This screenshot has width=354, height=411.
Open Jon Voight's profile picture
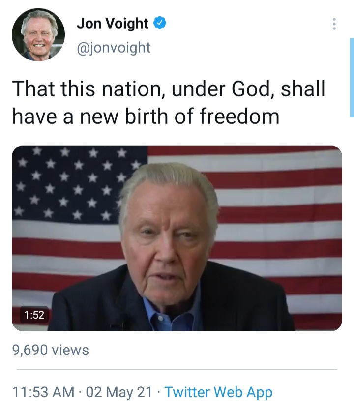pyautogui.click(x=38, y=34)
